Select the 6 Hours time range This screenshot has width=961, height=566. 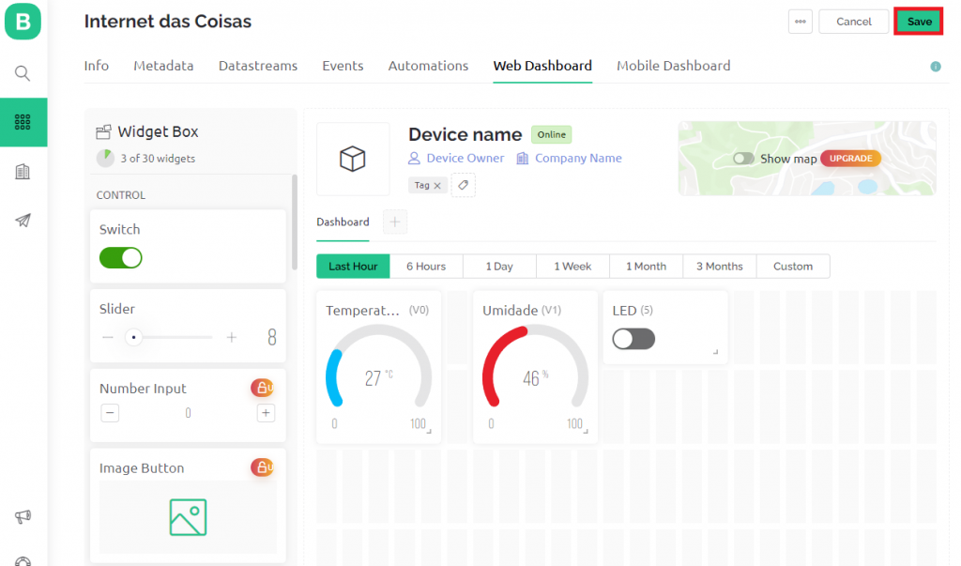pos(426,267)
